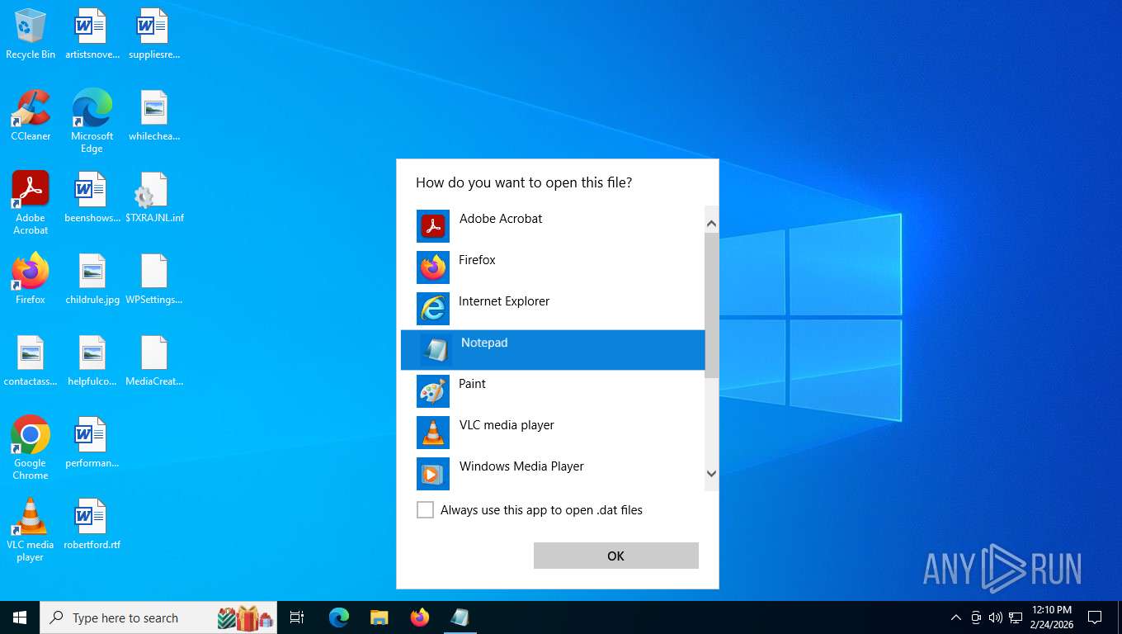Select the Google Chrome desktop shortcut

[31, 447]
